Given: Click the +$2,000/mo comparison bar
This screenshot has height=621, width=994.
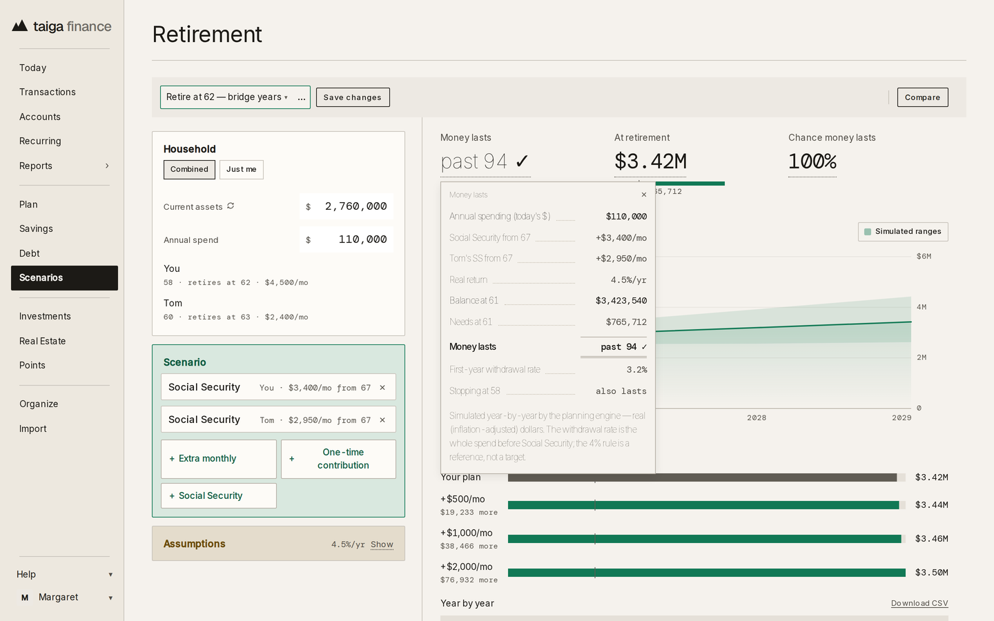Looking at the screenshot, I should click(x=707, y=573).
